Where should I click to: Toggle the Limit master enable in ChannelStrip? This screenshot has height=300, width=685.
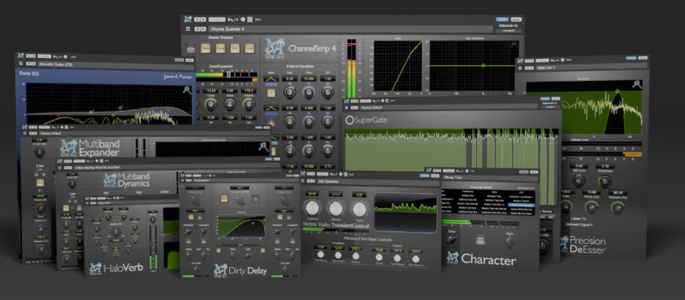pos(250,48)
